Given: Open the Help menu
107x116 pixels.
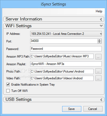Looking at the screenshot, I should click(x=99, y=11).
